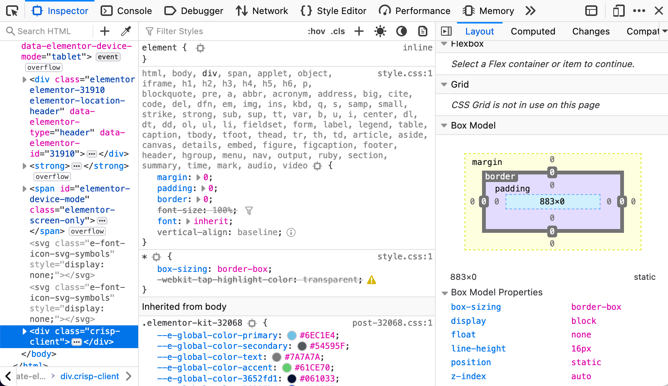Toggle light color scheme simulation
The width and height of the screenshot is (668, 386).
pos(380,31)
